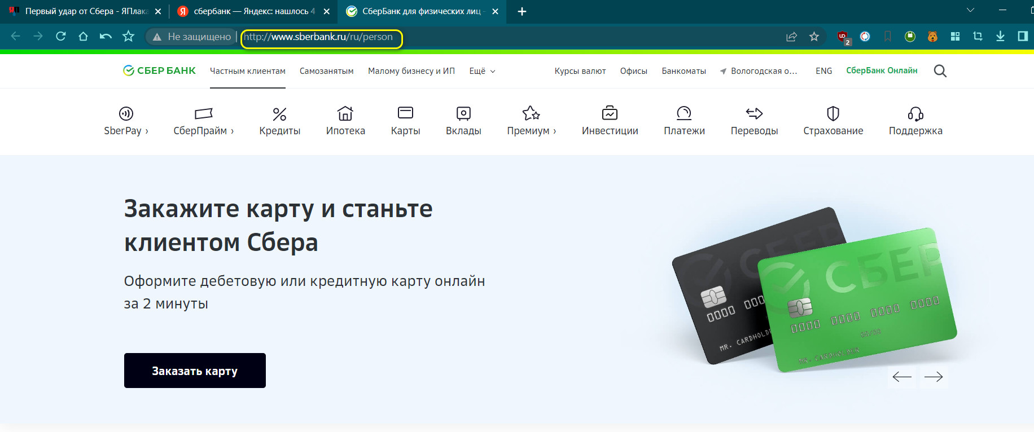Open the Инвестиции briefcase icon
Viewport: 1034px width, 432px height.
pyautogui.click(x=610, y=113)
